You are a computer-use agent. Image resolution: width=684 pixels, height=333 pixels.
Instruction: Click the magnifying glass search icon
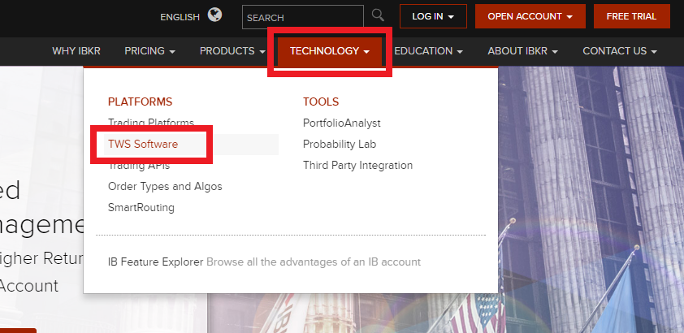378,15
